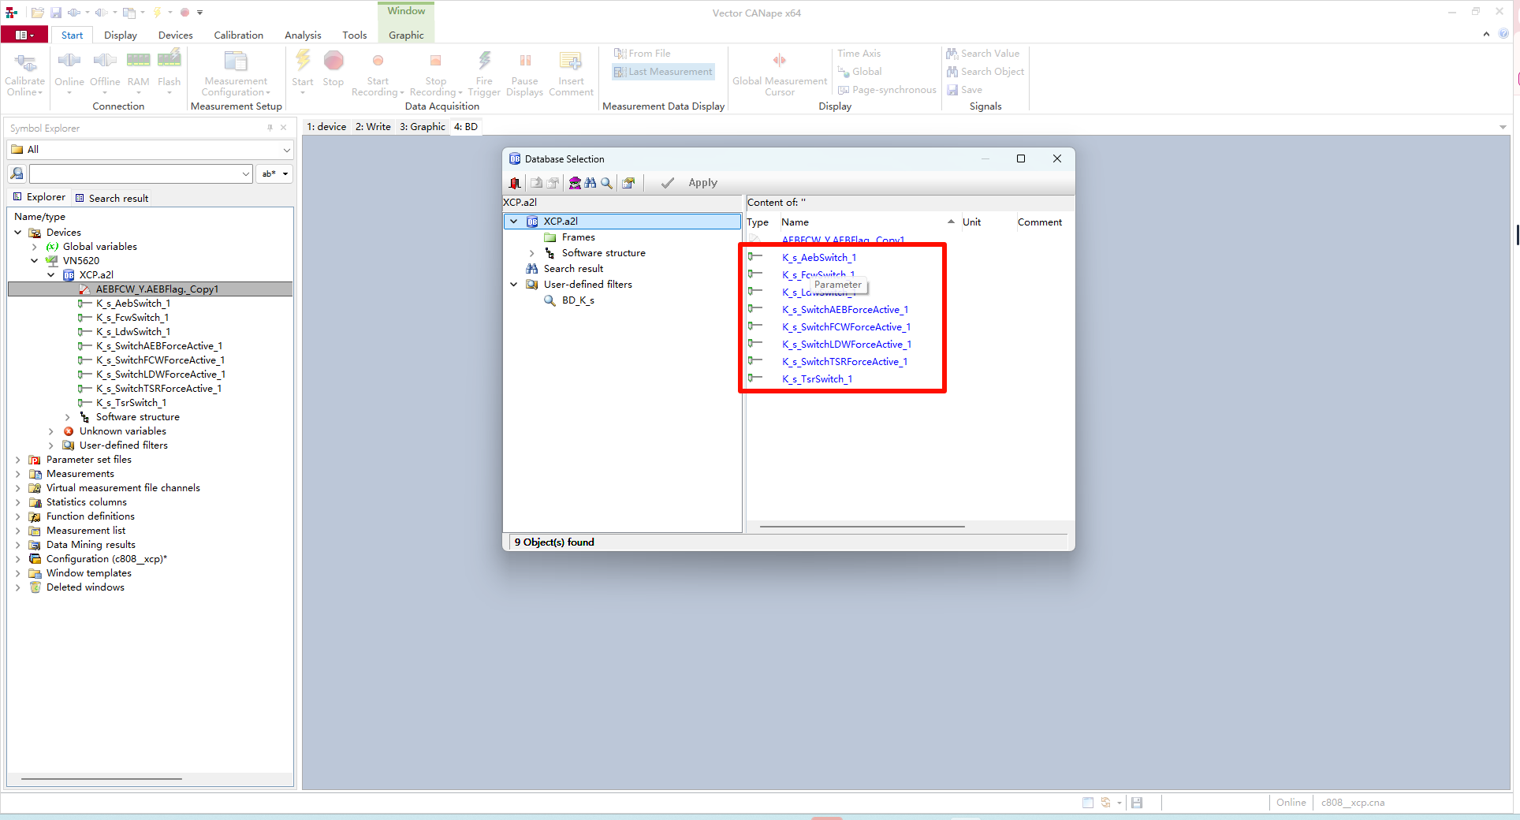The image size is (1520, 820).
Task: Open the open-folder icon in quick access toolbar
Action: (x=37, y=13)
